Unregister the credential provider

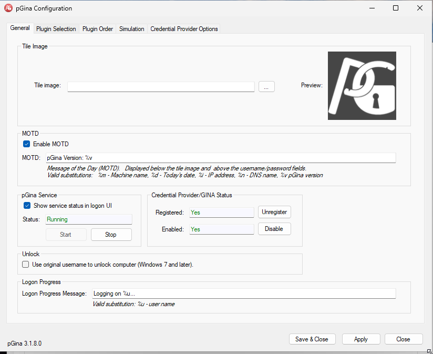coord(274,212)
